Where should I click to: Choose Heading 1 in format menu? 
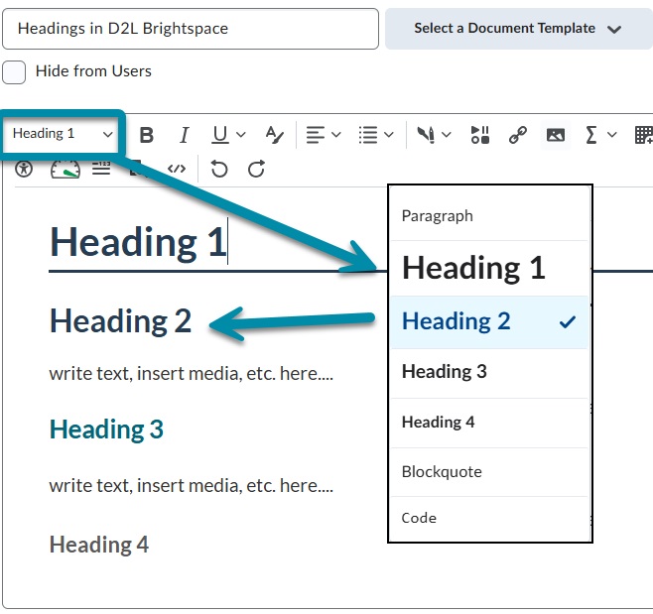[x=489, y=268]
